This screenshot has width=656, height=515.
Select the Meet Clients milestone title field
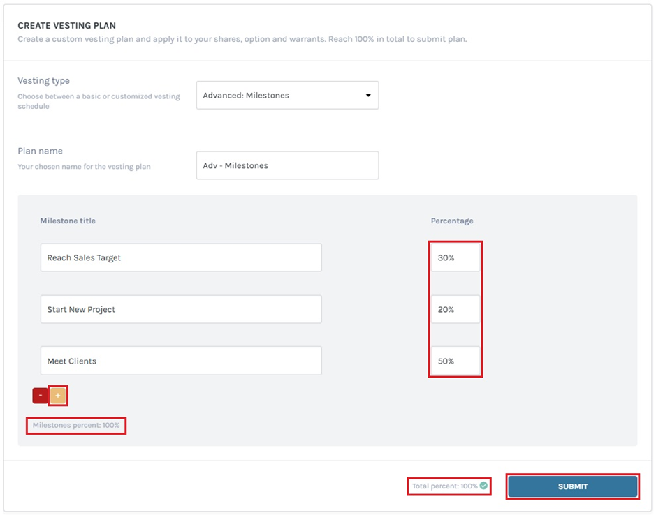pos(181,360)
